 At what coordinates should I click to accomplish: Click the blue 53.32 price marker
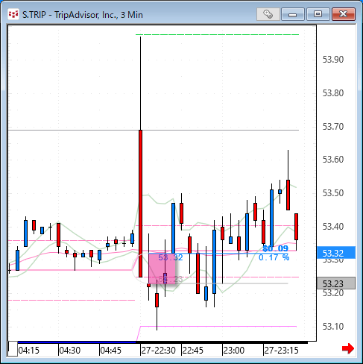pos(336,253)
